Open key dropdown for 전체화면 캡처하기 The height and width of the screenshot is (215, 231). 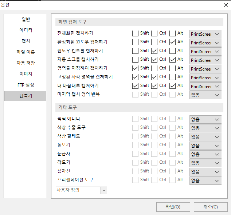pyautogui.click(x=205, y=34)
